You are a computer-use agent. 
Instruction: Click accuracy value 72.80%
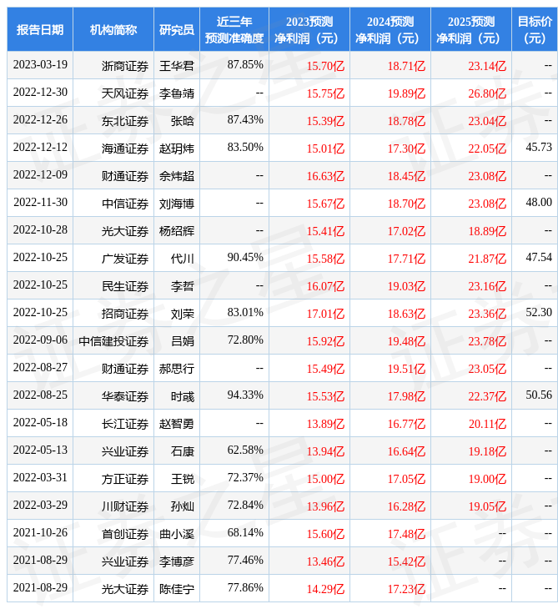tap(245, 340)
